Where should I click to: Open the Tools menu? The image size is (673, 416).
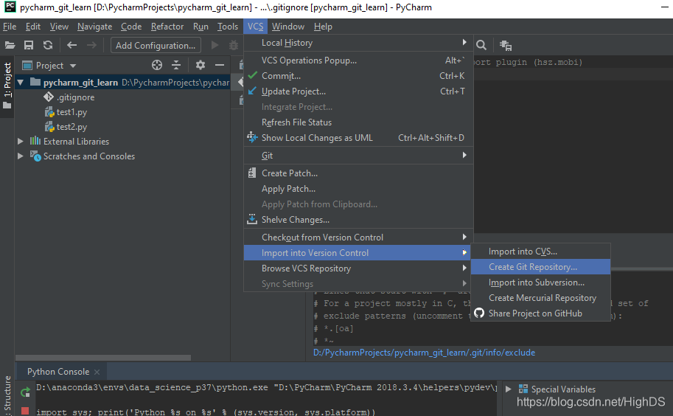click(x=228, y=27)
